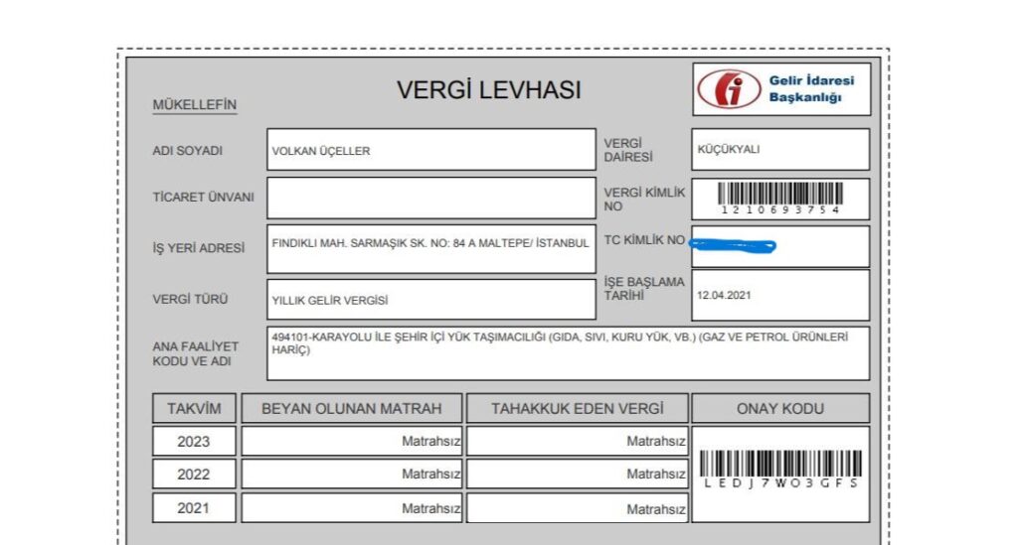Click the ONAY KODU barcode LEDJ7WO3GFS
The height and width of the screenshot is (545, 1018).
[780, 470]
